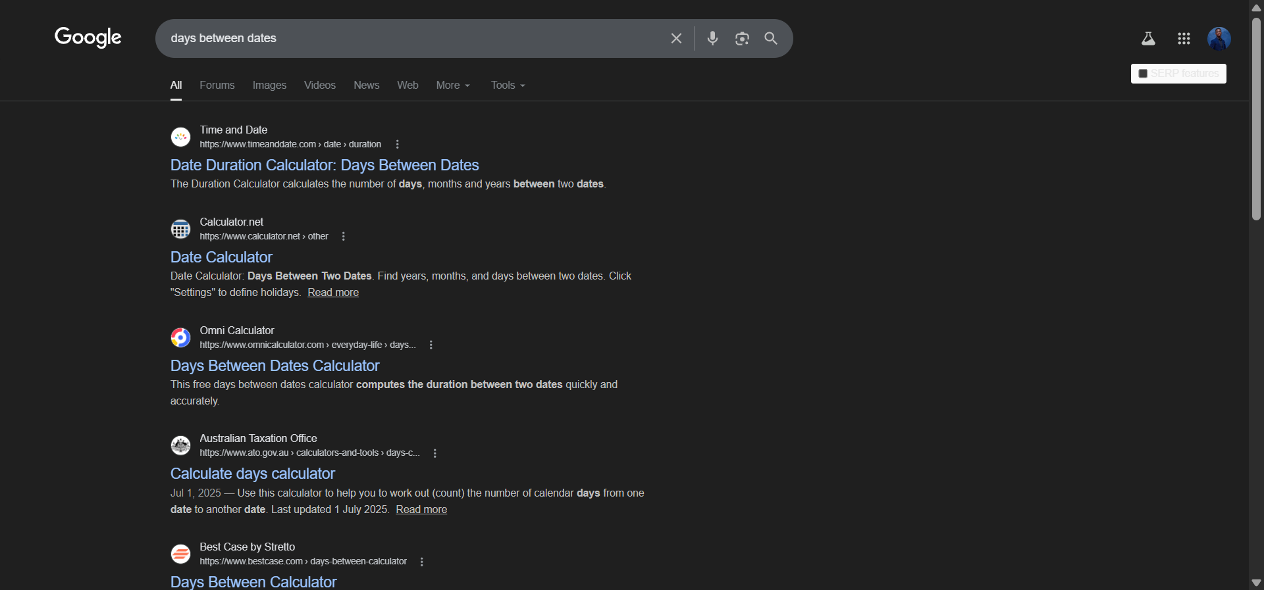Open the Google account profile picture

pyautogui.click(x=1219, y=39)
